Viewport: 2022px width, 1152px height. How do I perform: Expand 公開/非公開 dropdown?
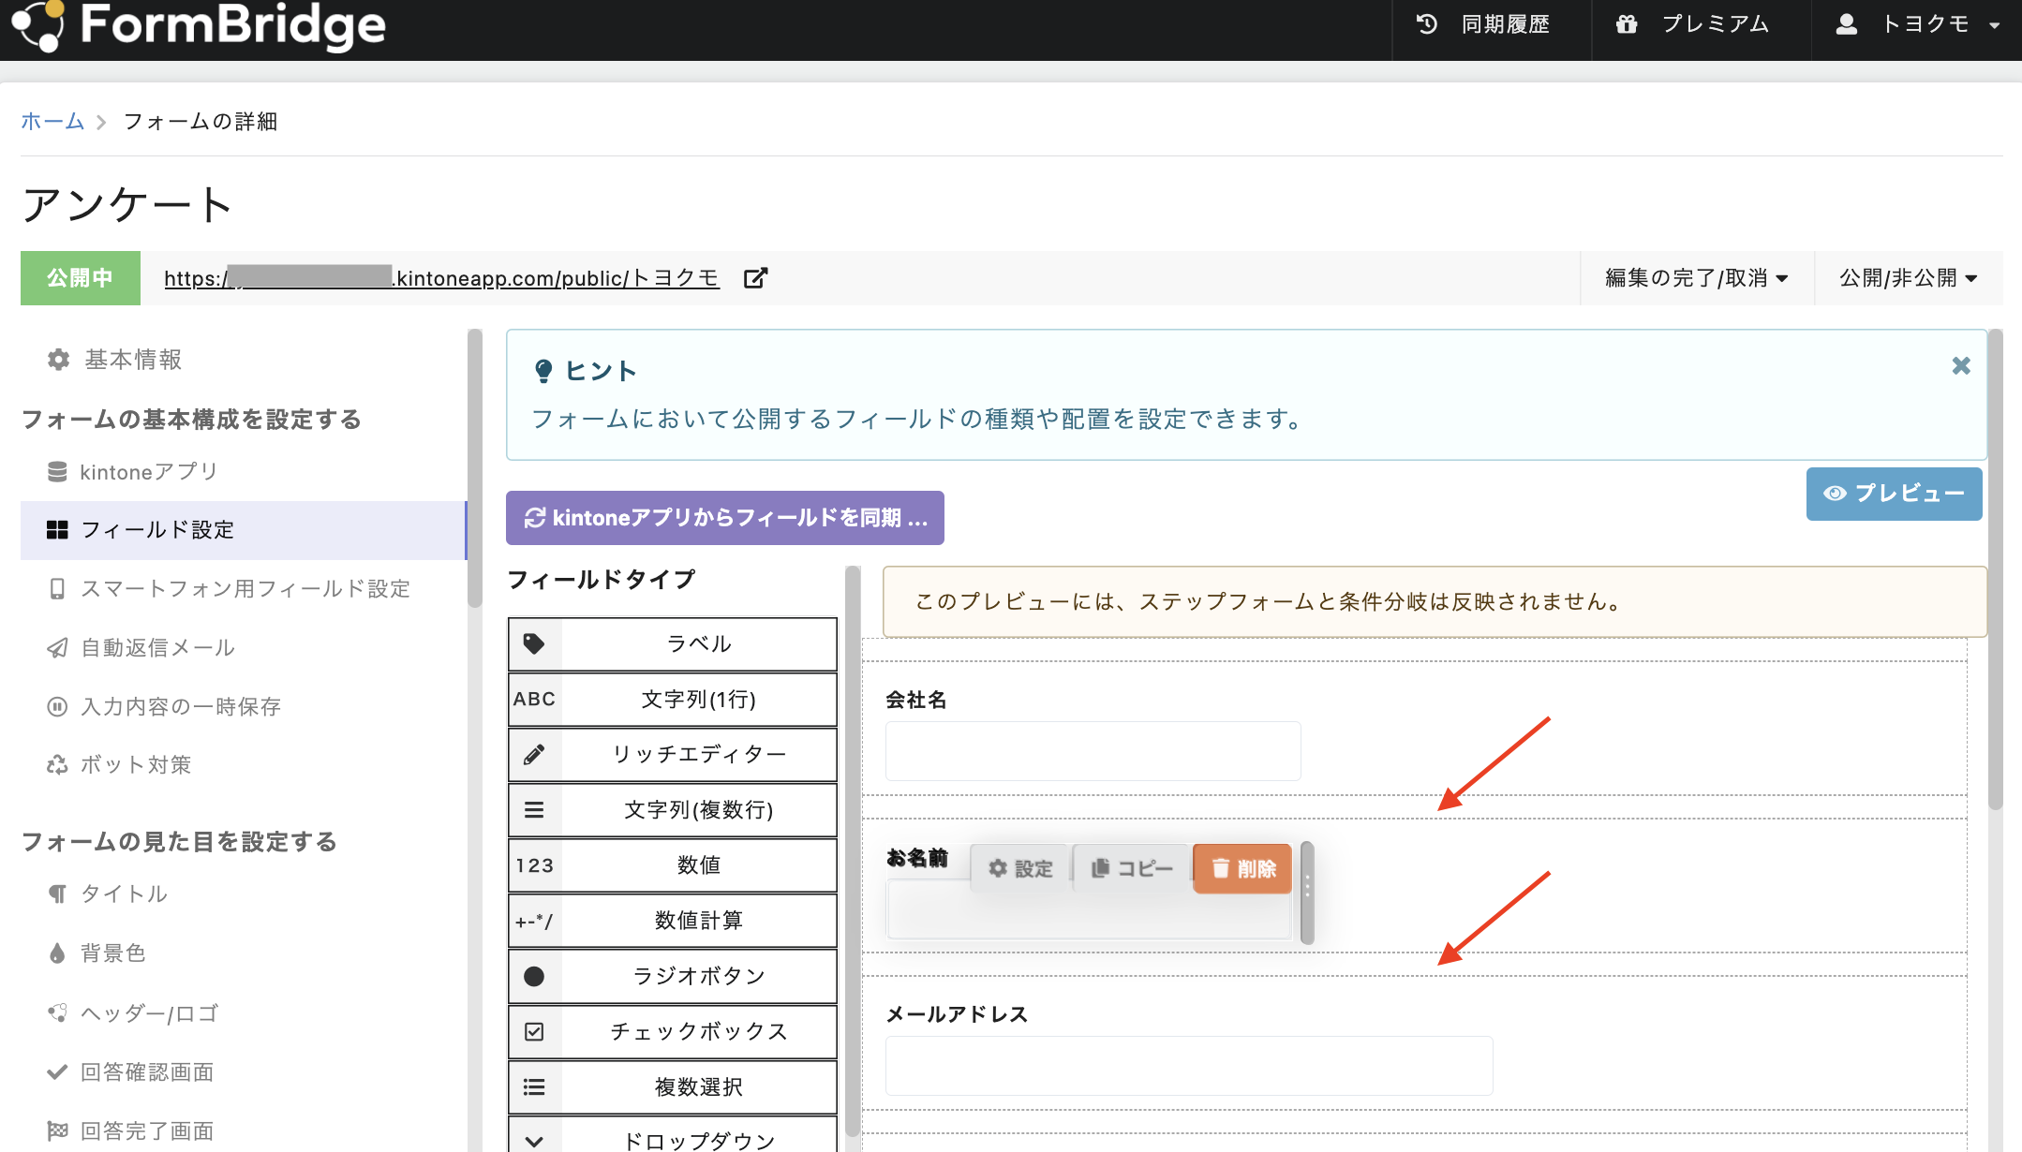coord(1909,278)
